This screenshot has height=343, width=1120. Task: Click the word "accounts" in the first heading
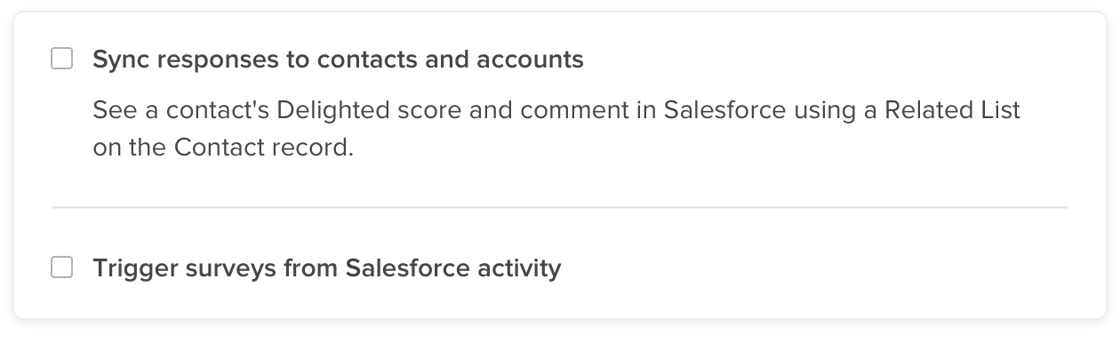coord(530,60)
